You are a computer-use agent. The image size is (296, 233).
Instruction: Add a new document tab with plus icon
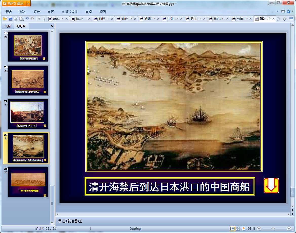pyautogui.click(x=285, y=19)
